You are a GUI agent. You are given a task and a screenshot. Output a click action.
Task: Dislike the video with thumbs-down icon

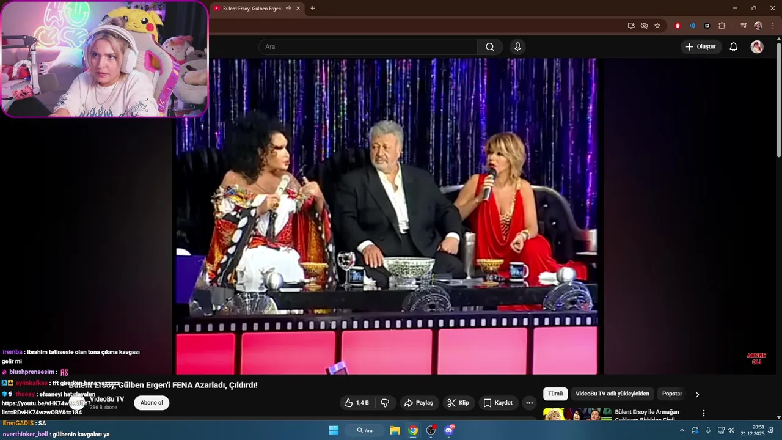click(x=385, y=403)
